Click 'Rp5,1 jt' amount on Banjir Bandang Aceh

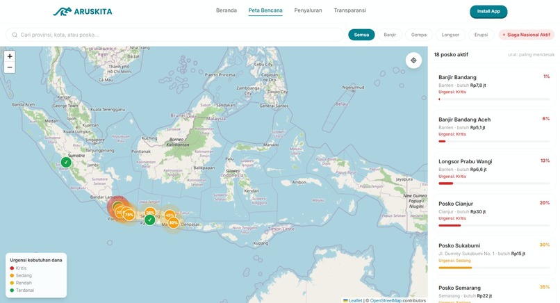point(477,128)
